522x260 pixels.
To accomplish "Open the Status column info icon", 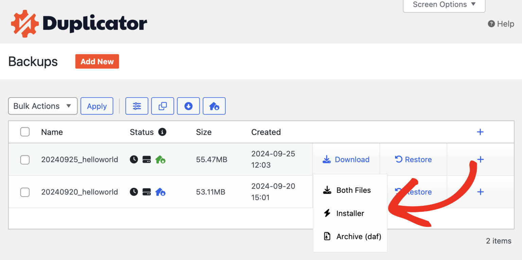I will click(x=162, y=132).
